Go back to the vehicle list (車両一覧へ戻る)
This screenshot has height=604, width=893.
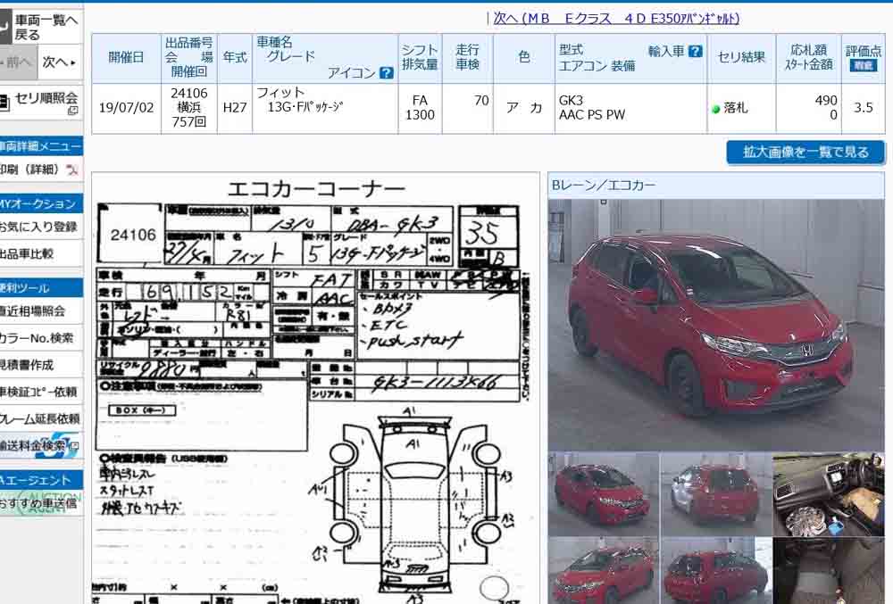pyautogui.click(x=46, y=28)
